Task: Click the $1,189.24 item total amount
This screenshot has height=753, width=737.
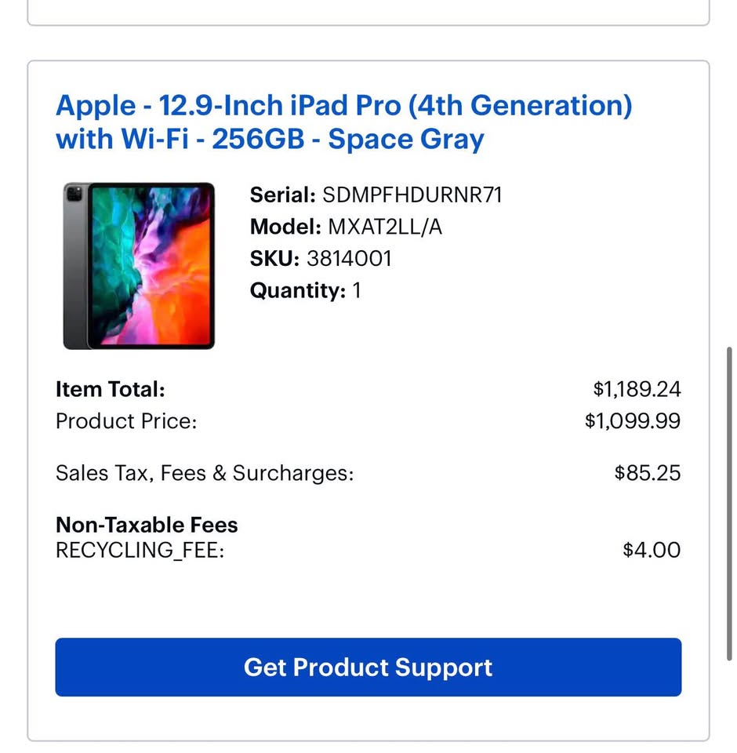Action: tap(637, 389)
